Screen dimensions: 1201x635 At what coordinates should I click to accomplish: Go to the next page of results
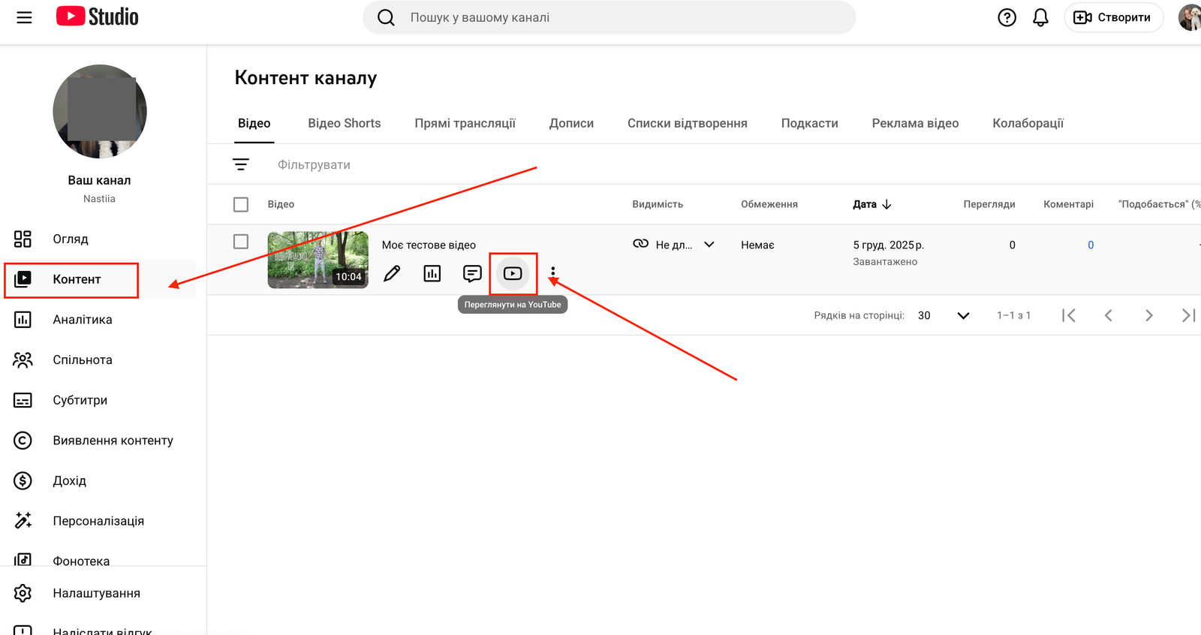pyautogui.click(x=1148, y=315)
